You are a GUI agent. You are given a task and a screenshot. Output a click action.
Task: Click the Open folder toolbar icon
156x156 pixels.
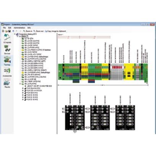pyautogui.click(x=6, y=31)
